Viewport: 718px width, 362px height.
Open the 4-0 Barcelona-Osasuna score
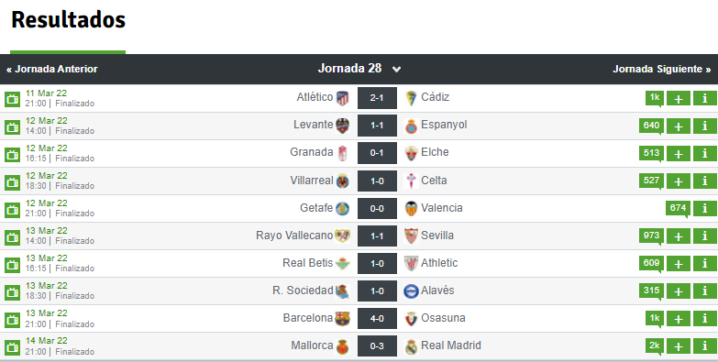click(377, 319)
